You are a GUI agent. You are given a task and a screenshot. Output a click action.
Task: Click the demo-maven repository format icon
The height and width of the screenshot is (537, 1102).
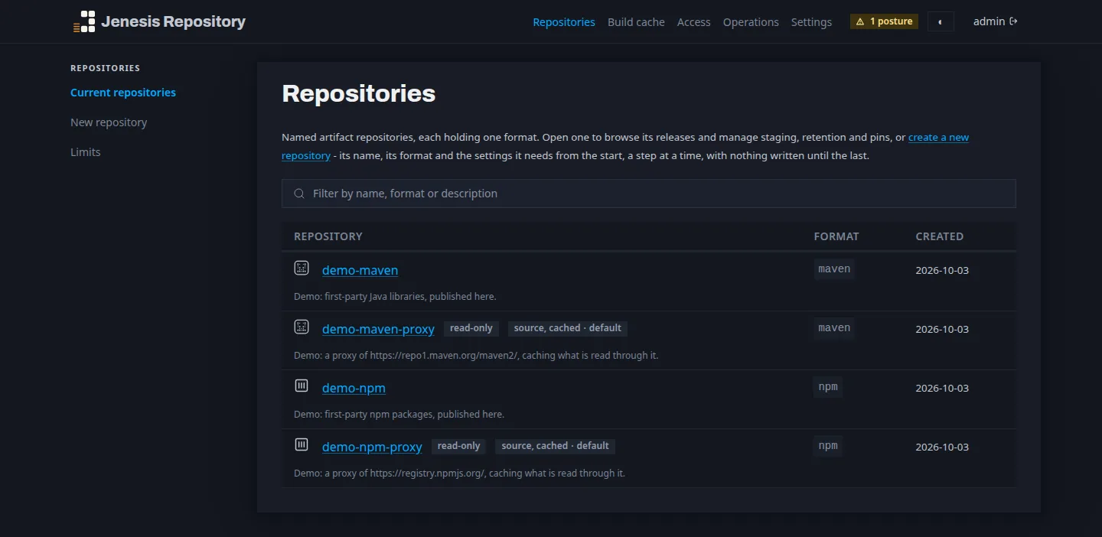[x=302, y=268]
